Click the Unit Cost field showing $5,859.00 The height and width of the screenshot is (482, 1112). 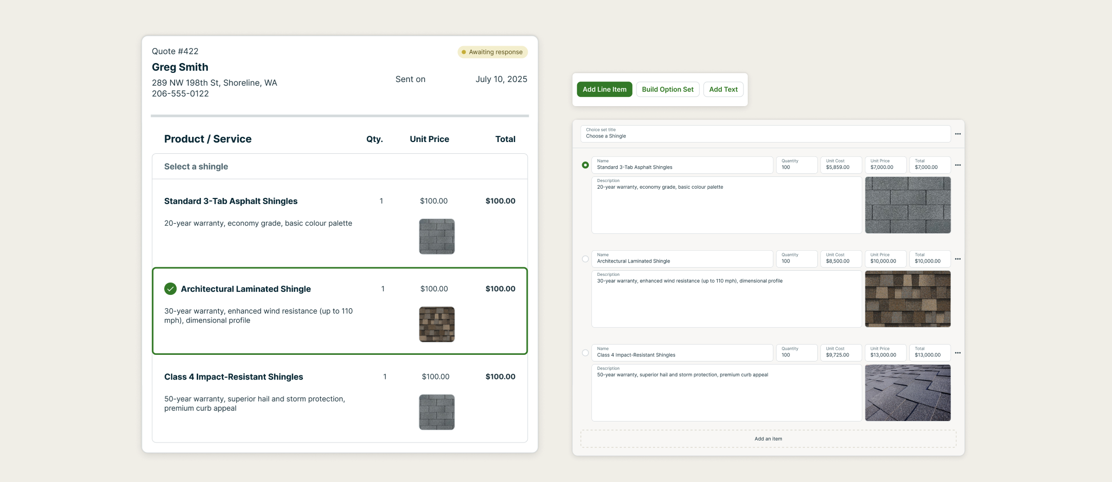842,165
